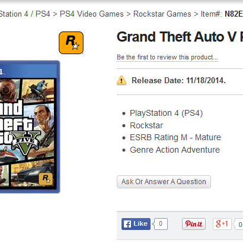Click the Release Date 11/18/2014 text
This screenshot has width=243, height=243.
pos(178,81)
